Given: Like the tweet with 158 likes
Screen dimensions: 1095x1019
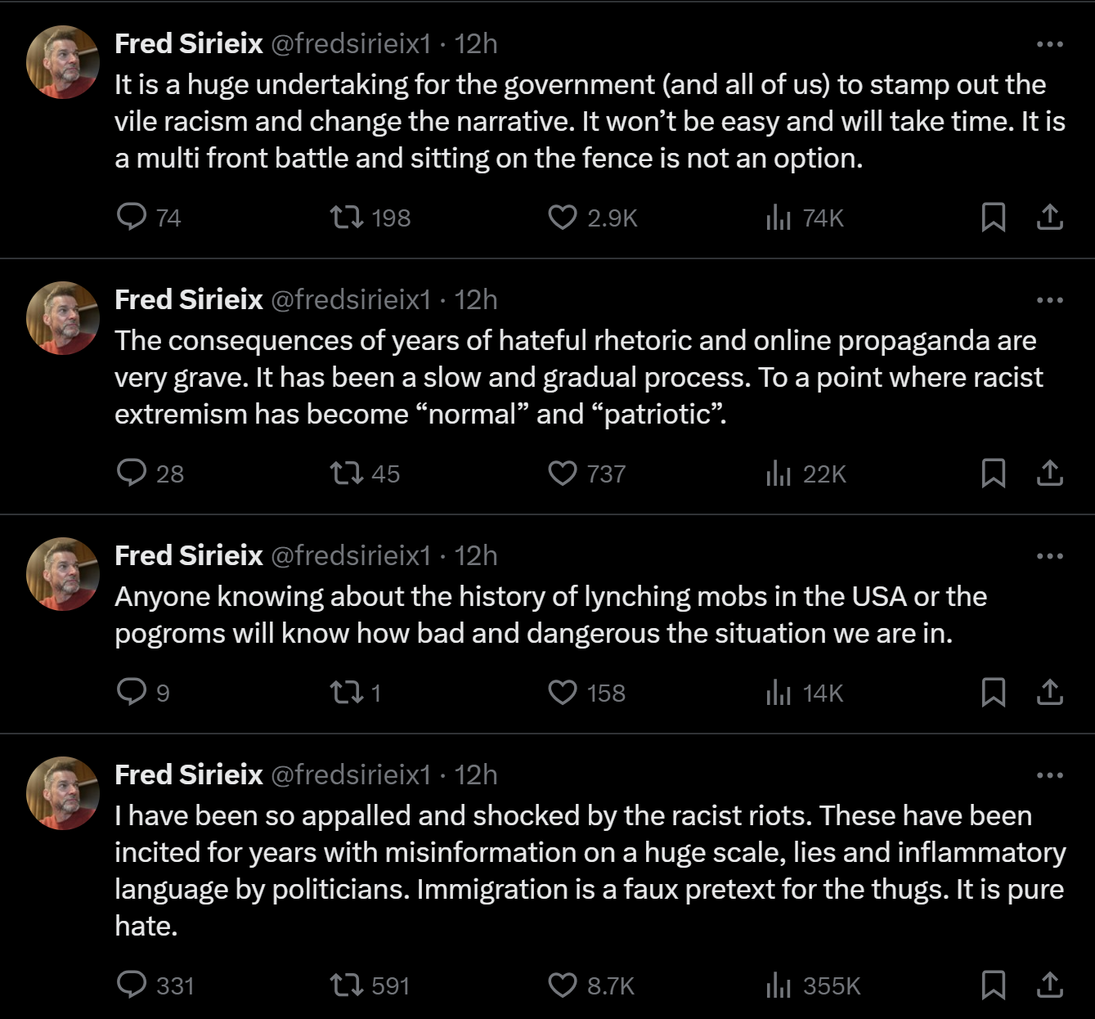Looking at the screenshot, I should coord(562,692).
